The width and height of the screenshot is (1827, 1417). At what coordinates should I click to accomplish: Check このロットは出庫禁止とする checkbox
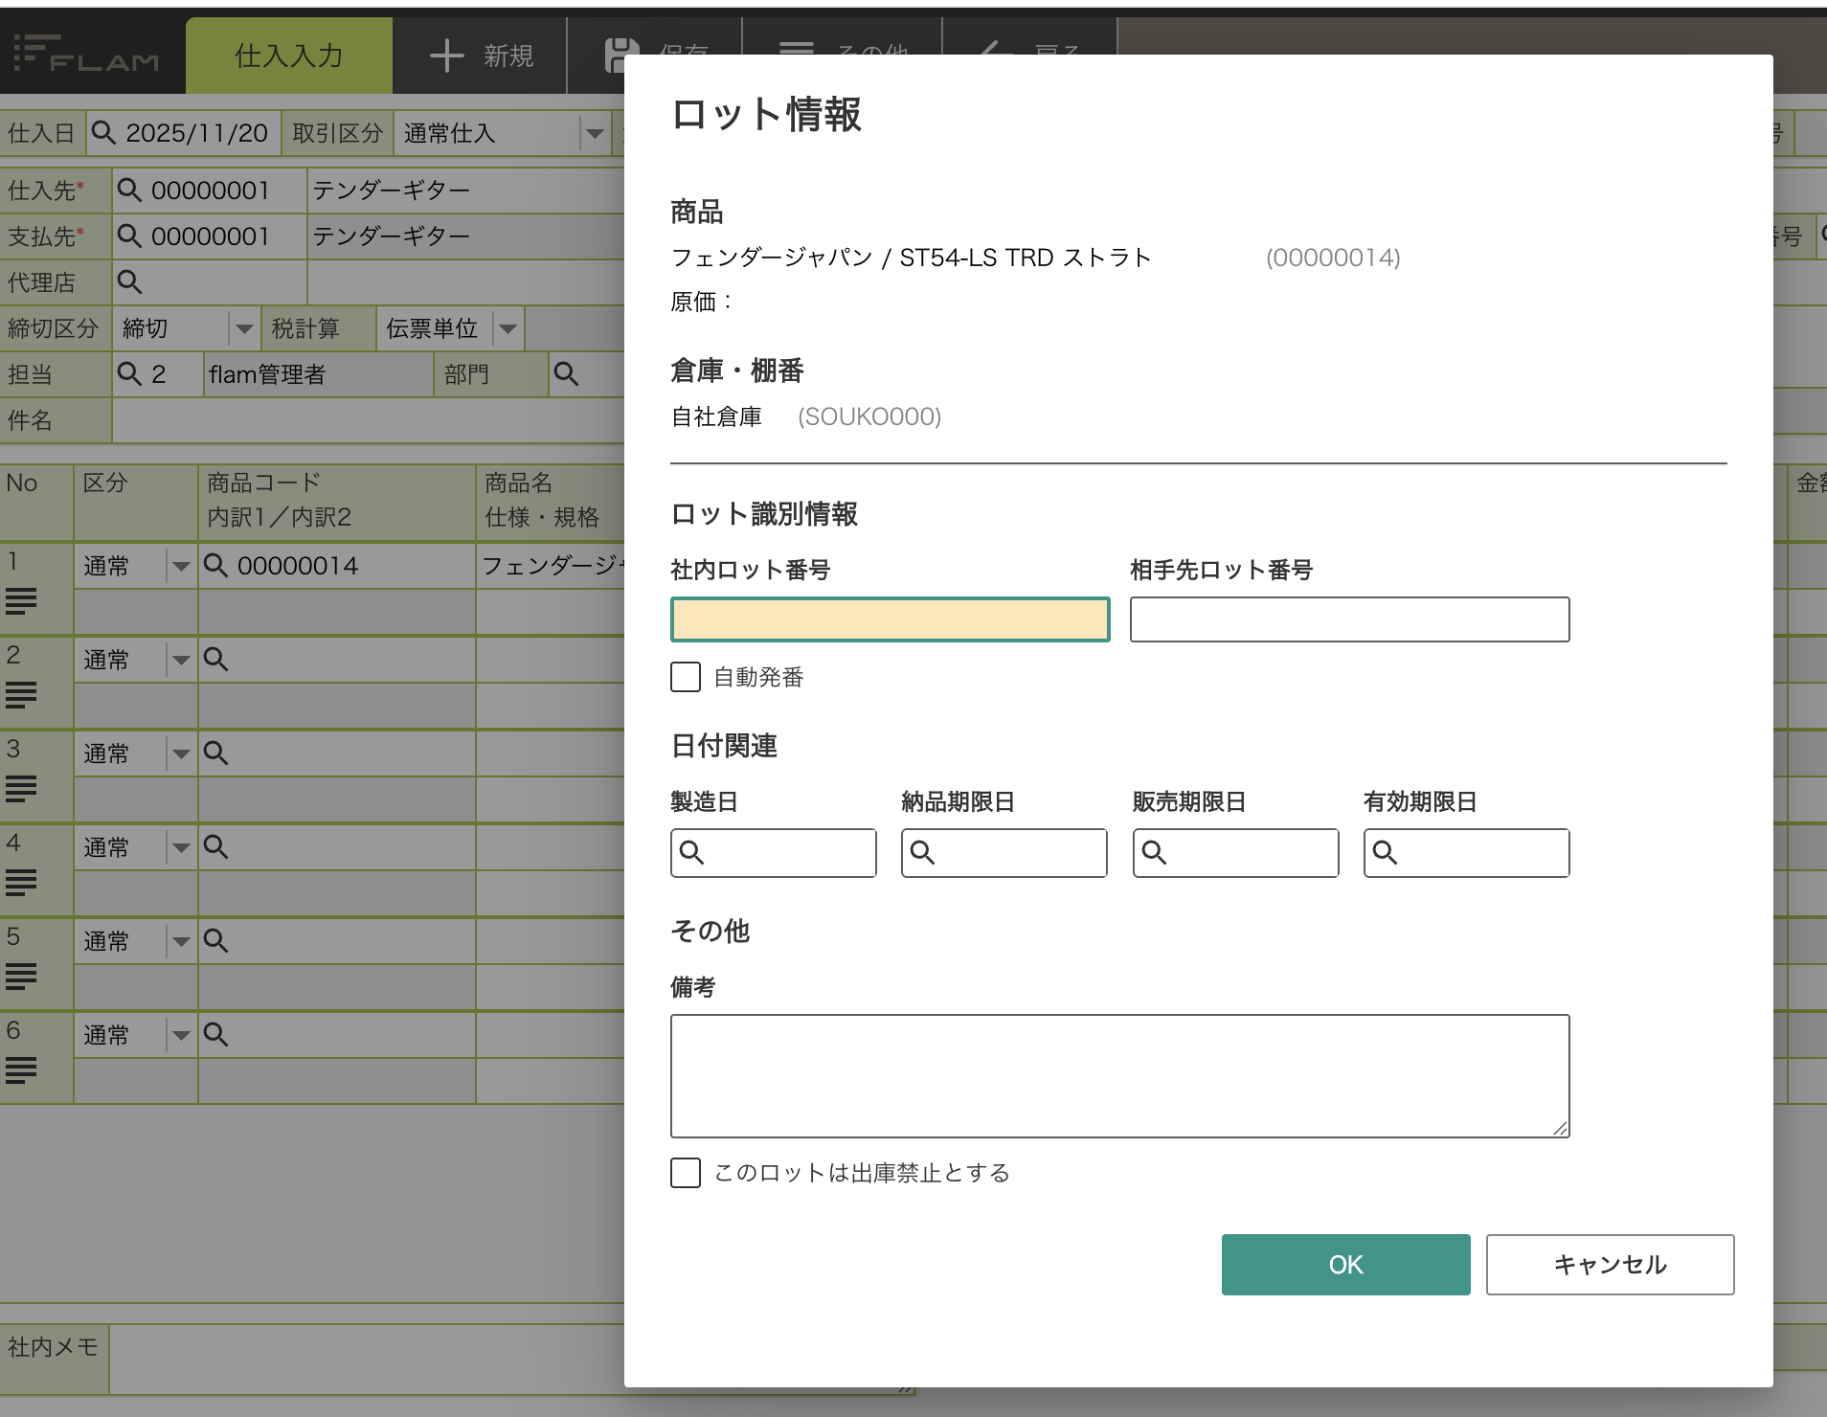pos(686,1173)
